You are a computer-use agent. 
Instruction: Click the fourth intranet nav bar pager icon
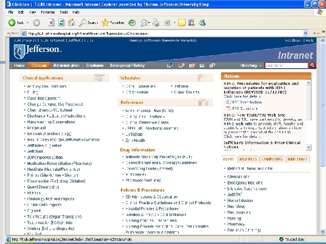tap(202, 66)
